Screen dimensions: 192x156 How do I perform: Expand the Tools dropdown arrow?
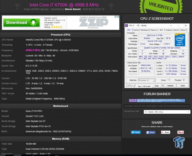click(x=162, y=86)
